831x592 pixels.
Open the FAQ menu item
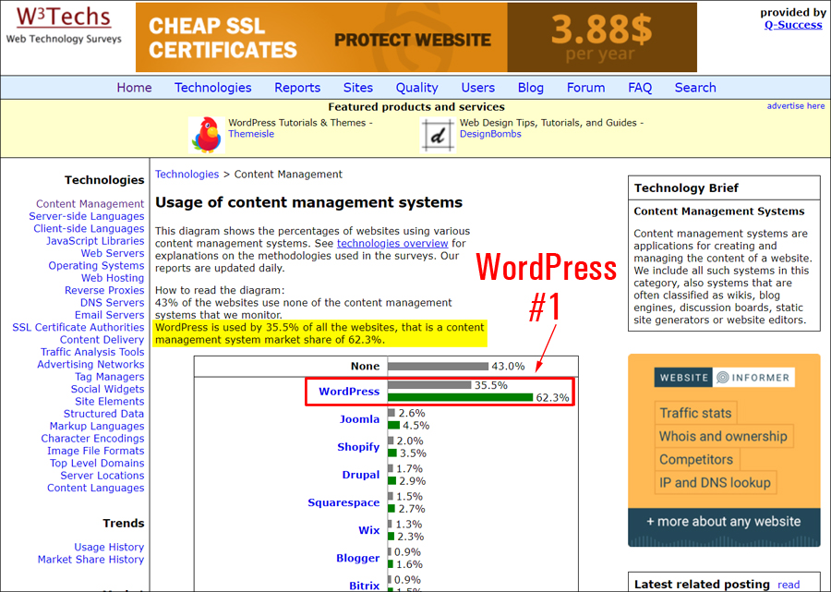coord(640,88)
